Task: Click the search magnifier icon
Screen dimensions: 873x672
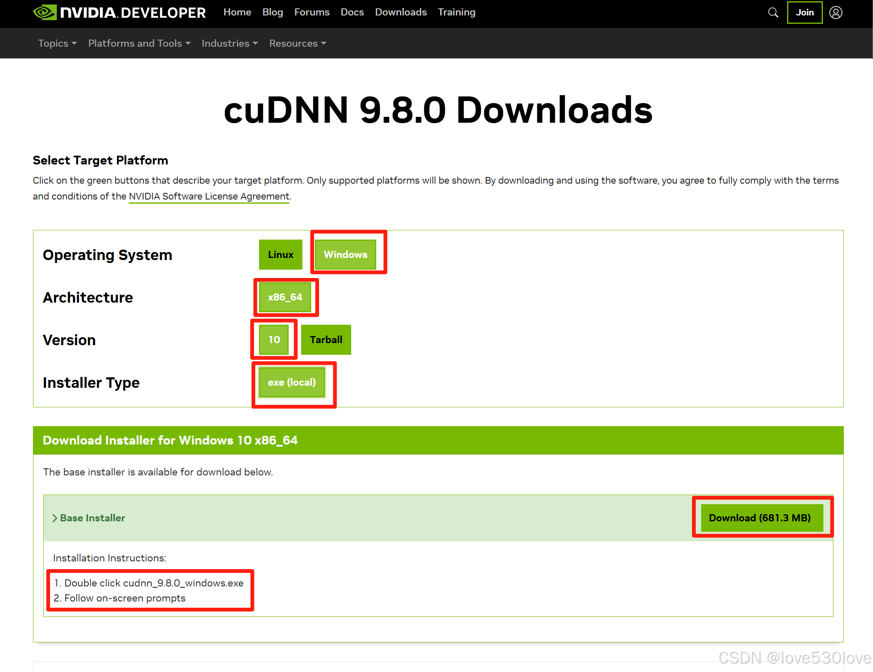Action: (773, 13)
